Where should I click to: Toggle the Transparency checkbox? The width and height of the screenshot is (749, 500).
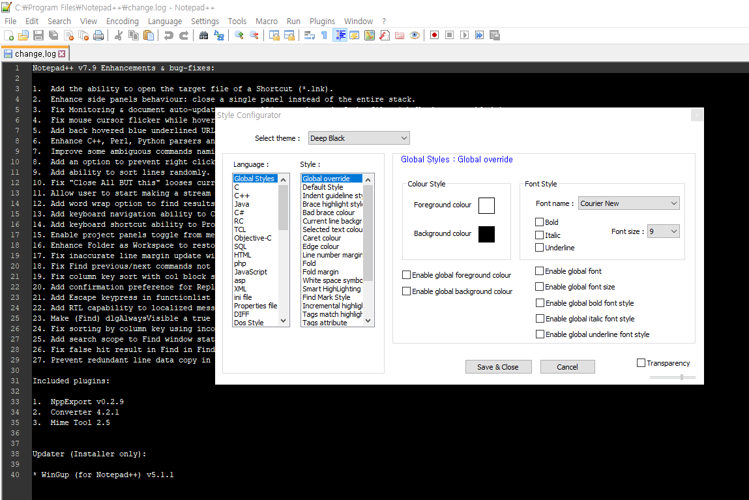click(641, 363)
